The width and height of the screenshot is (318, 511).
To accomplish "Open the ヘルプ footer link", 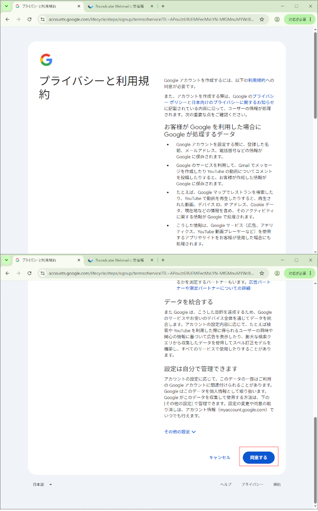I will coord(226,484).
